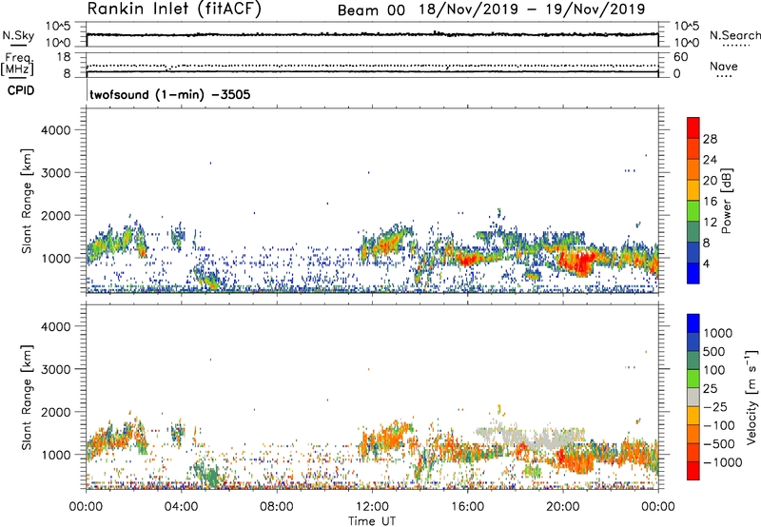Image resolution: width=761 pixels, height=527 pixels.
Task: Click the 'N.Search' legend label
Action: coord(734,35)
